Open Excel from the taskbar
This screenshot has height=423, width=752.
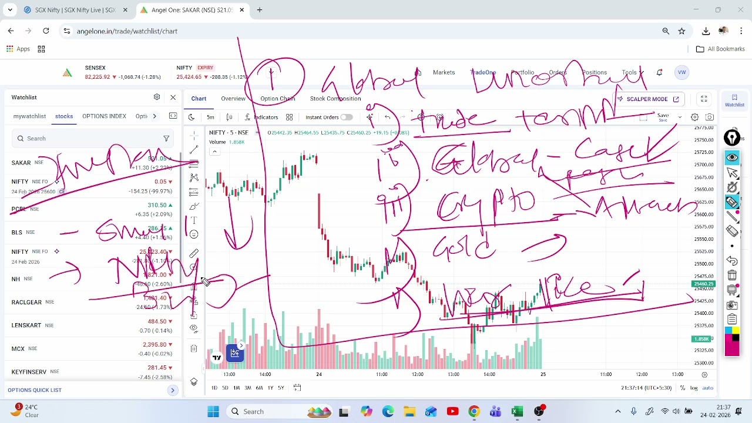(517, 411)
